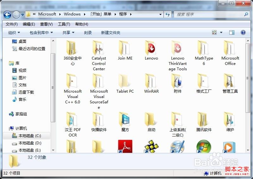Select the media player shortcut icon
This screenshot has width=253, height=179.
coord(229,147)
